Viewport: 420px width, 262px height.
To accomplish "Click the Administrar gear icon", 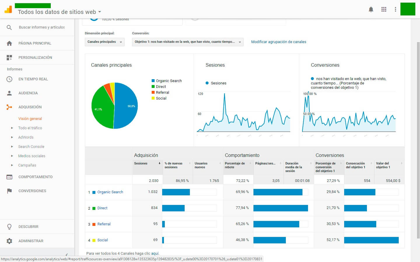I will click(x=9, y=241).
